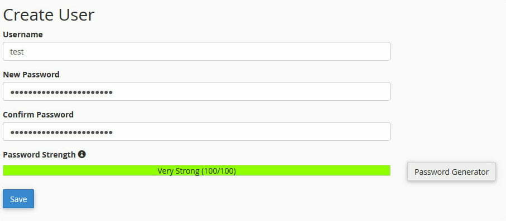Click the green password strength meter bar
The width and height of the screenshot is (506, 221).
(196, 170)
